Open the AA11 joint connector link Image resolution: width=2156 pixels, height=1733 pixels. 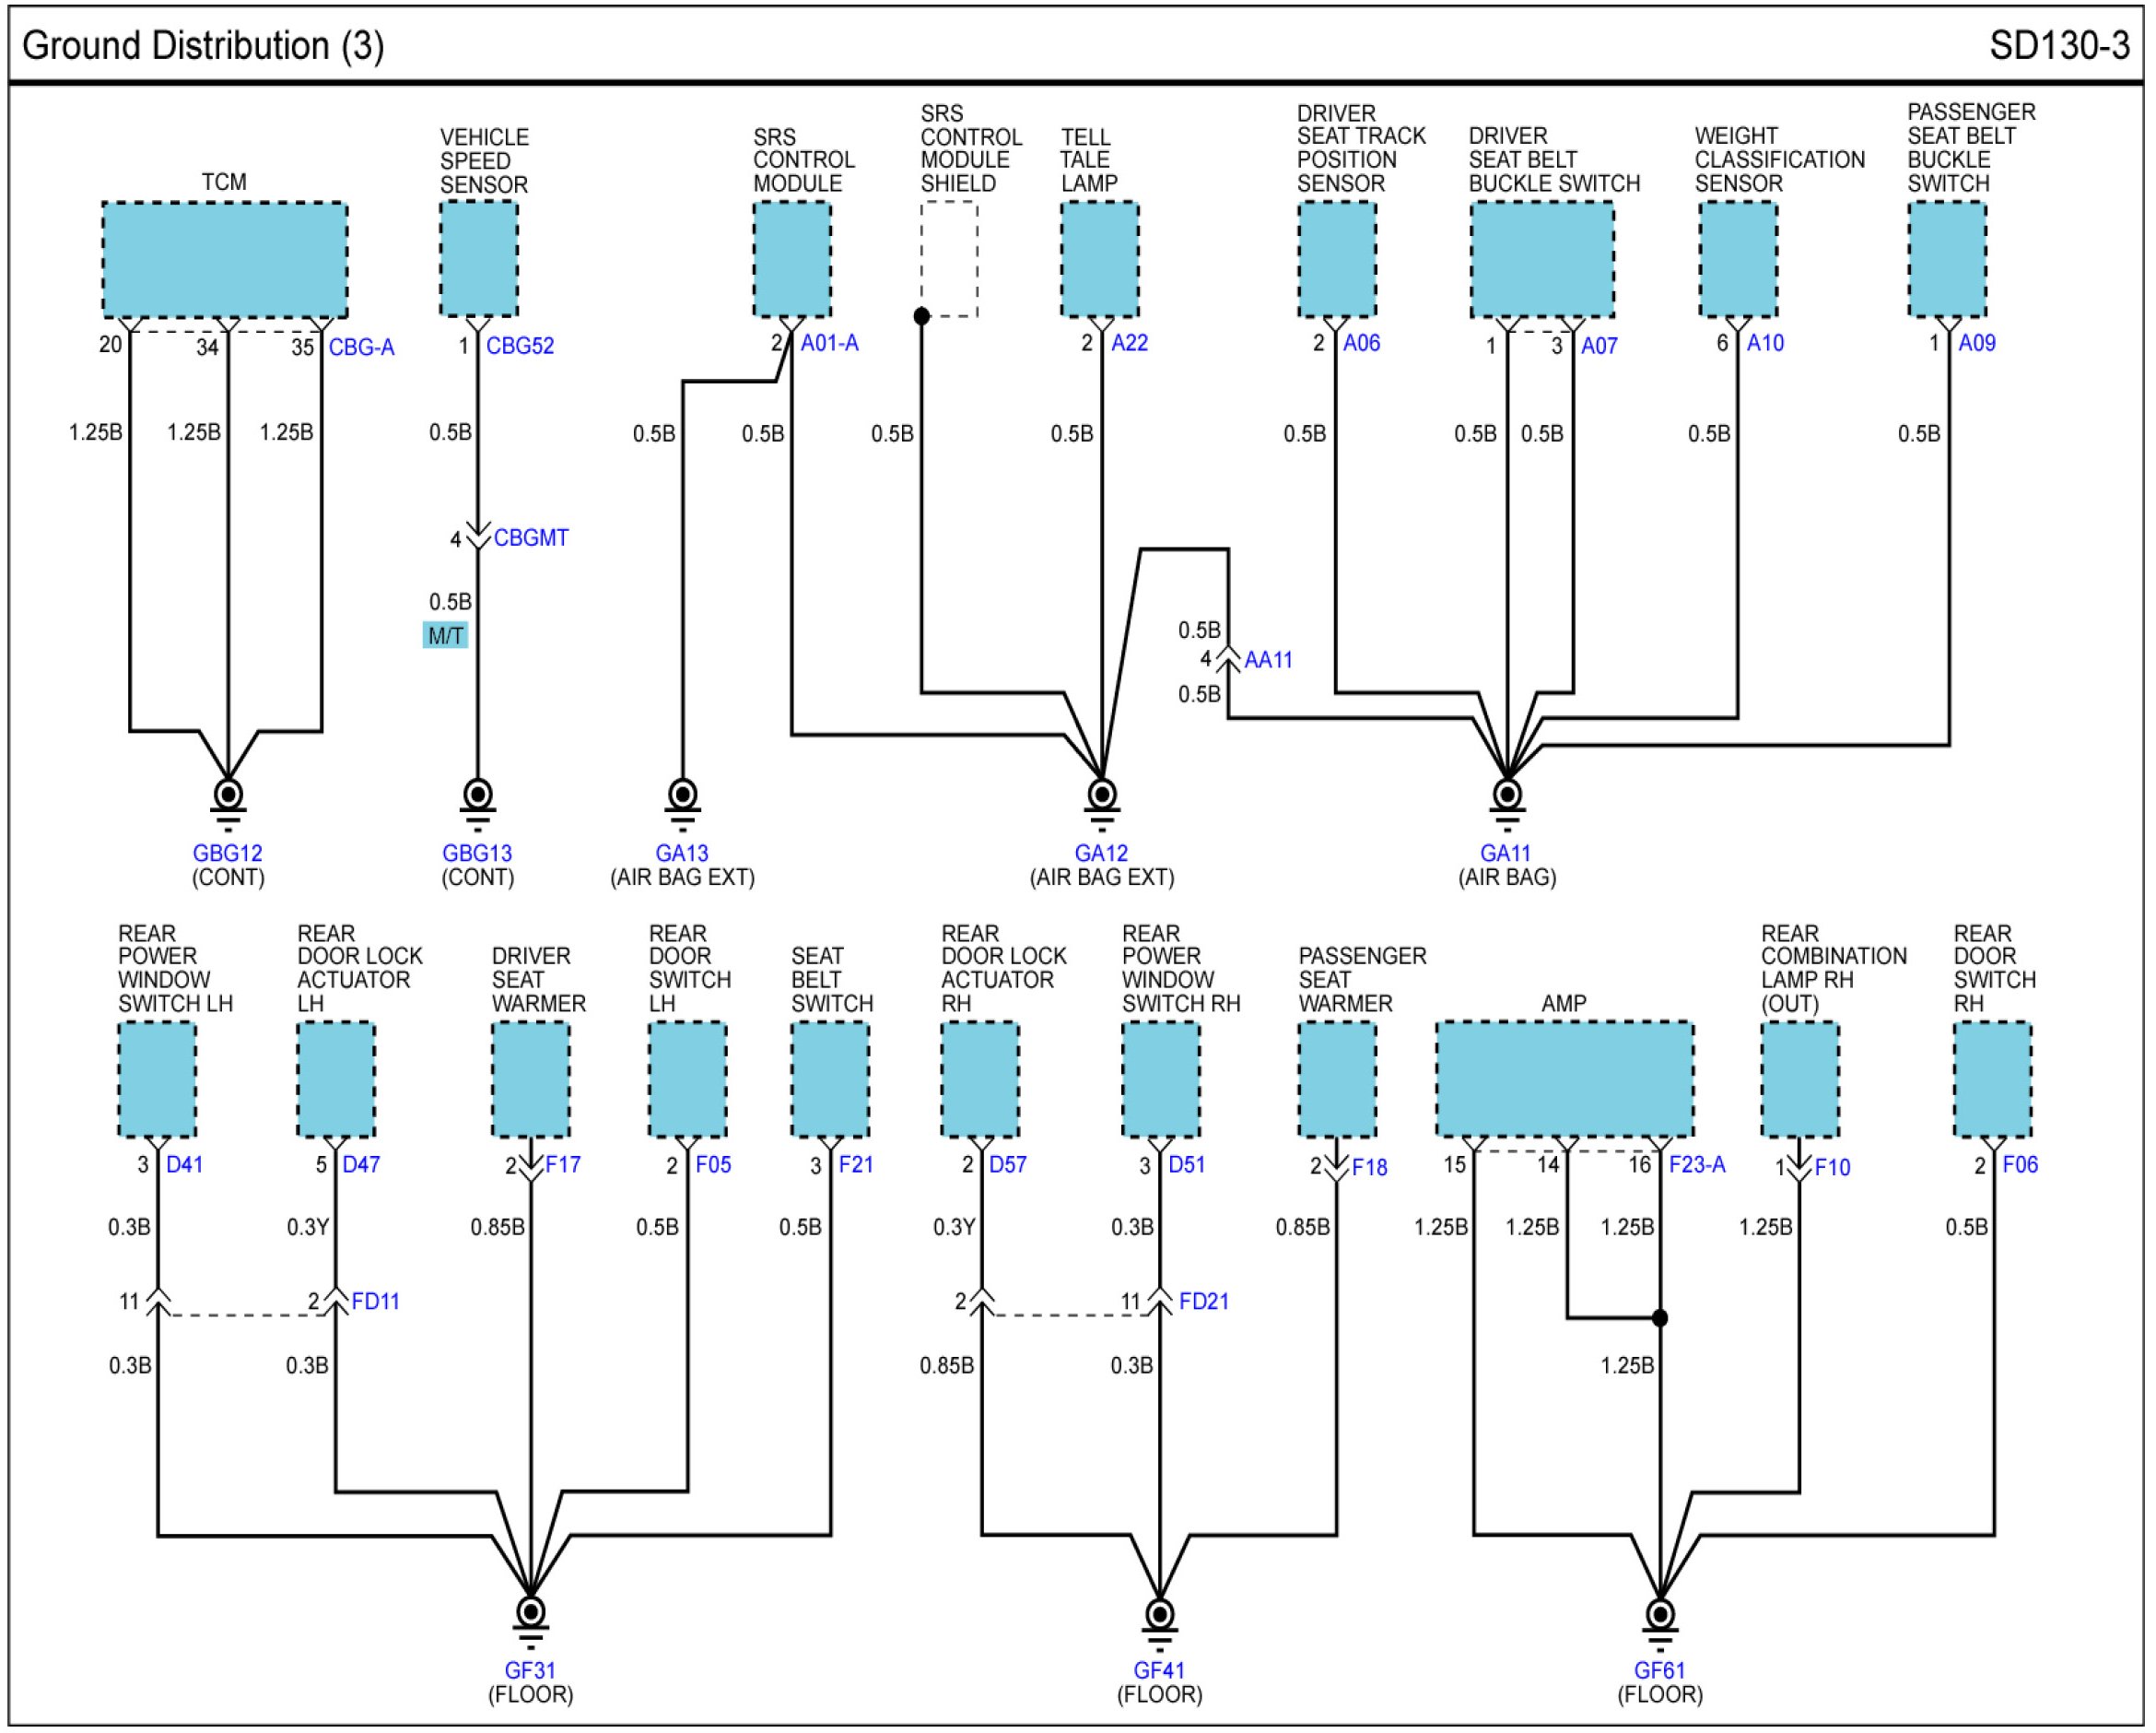click(1267, 660)
